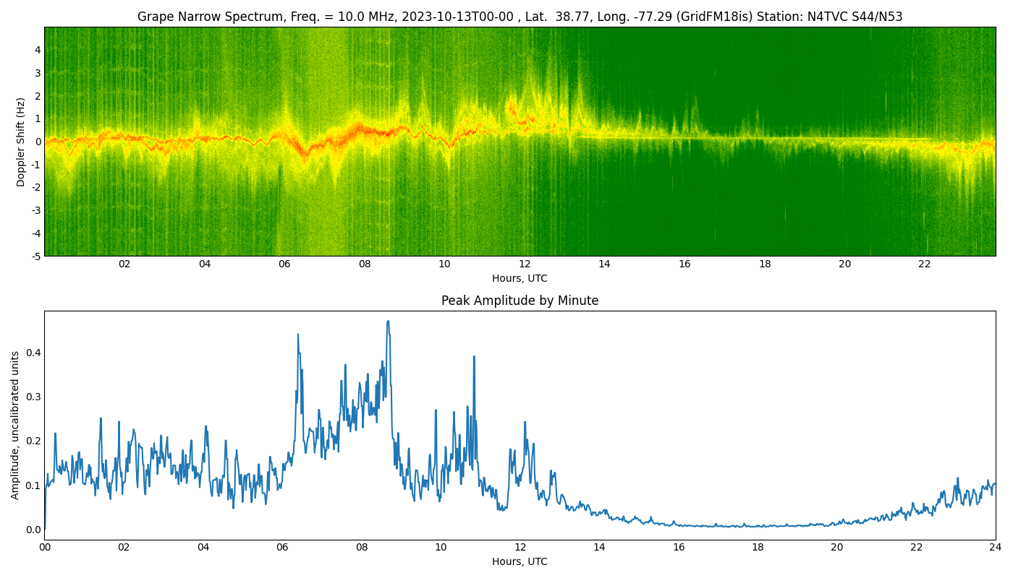The width and height of the screenshot is (1013, 578).
Task: Click the Amplitude, uncalibrated units axis label
Action: pyautogui.click(x=15, y=425)
